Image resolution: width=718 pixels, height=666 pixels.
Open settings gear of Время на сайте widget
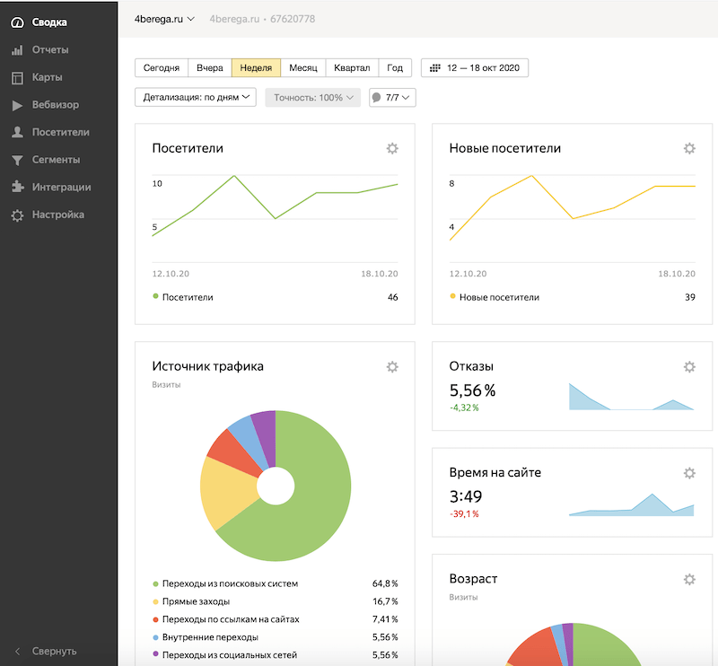[x=689, y=473]
